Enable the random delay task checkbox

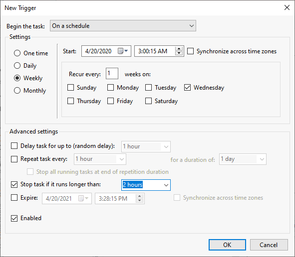[14, 146]
